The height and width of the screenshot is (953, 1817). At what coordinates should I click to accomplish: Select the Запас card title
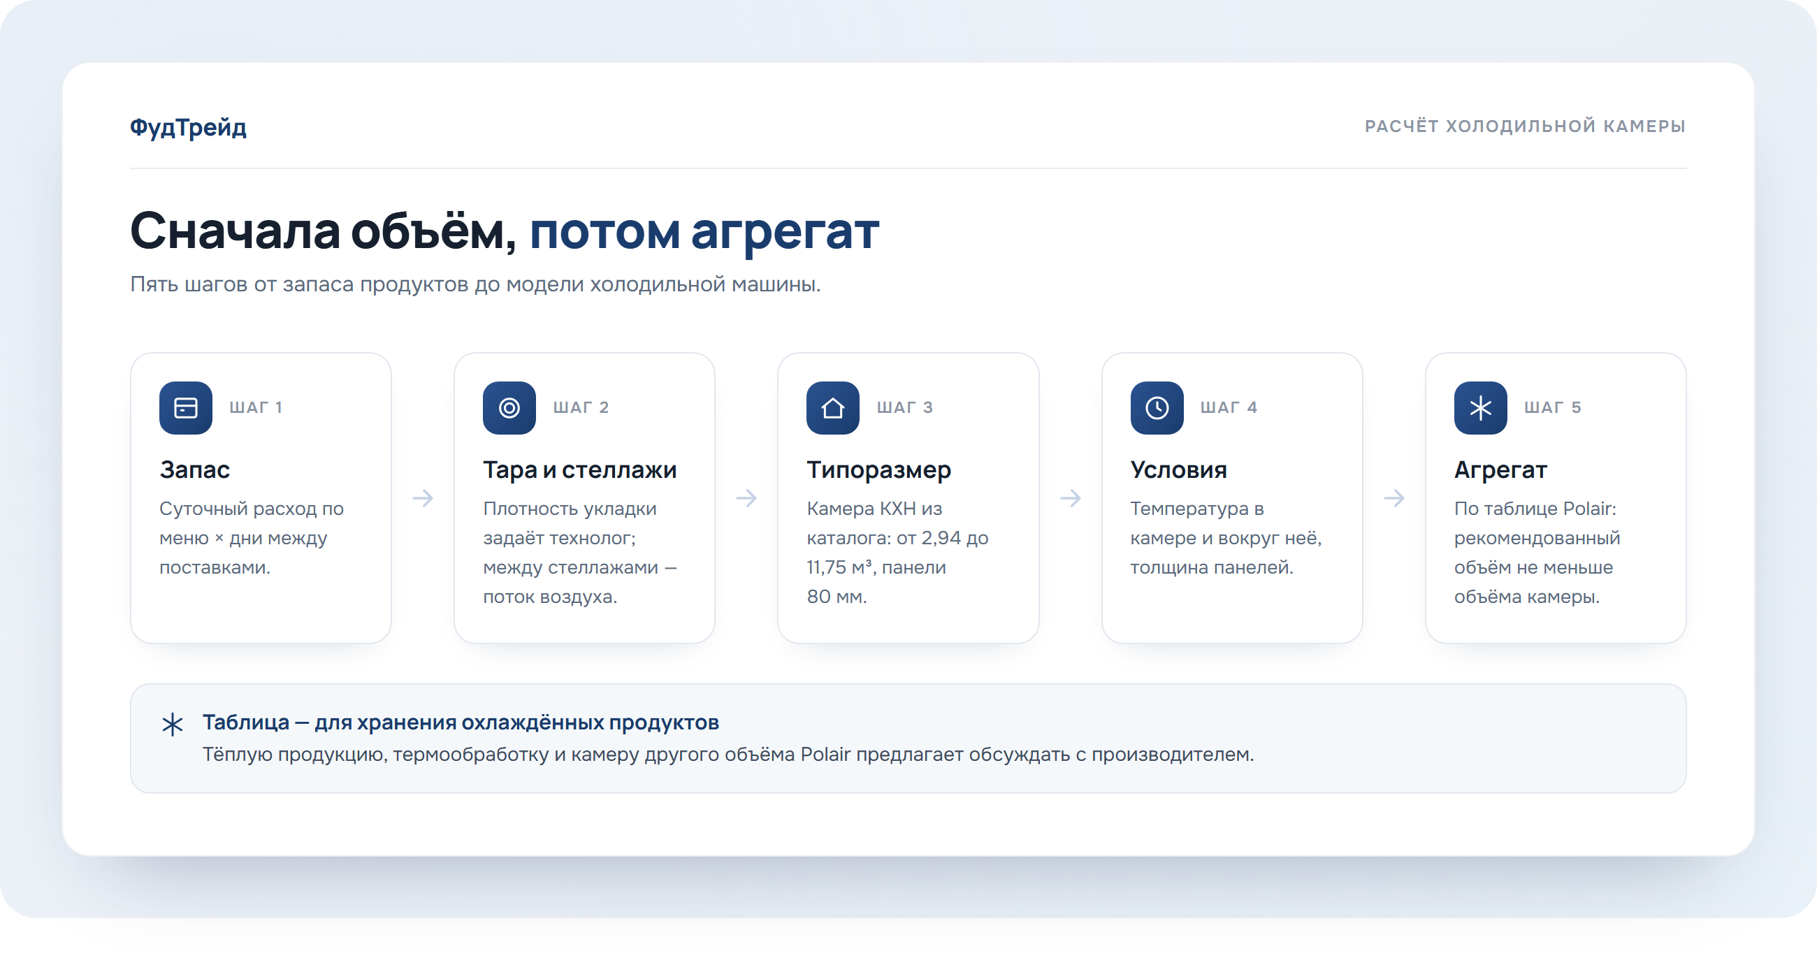(195, 470)
